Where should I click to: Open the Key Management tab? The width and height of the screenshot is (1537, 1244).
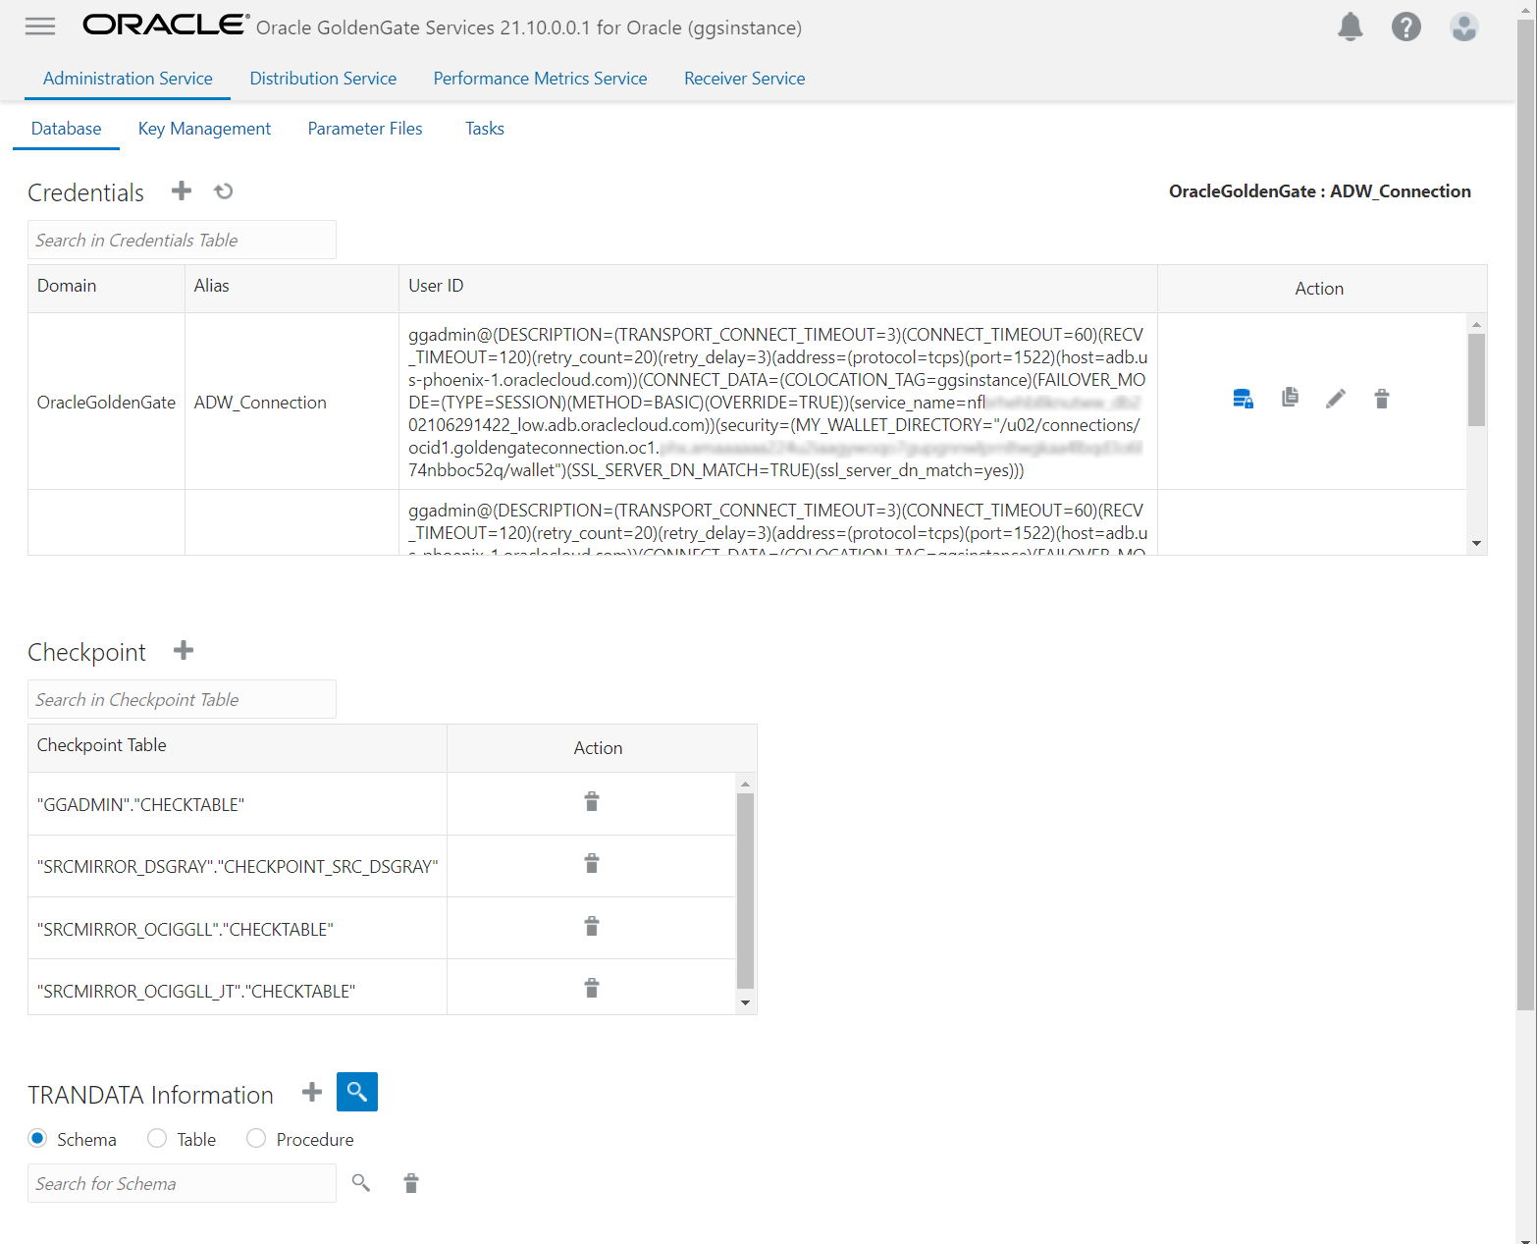204,129
